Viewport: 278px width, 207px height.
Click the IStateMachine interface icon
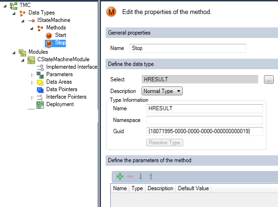(x=31, y=21)
